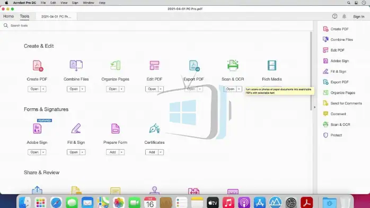Image resolution: width=370 pixels, height=208 pixels.
Task: Expand the Scan & OCR dropdown arrow
Action: 239,89
